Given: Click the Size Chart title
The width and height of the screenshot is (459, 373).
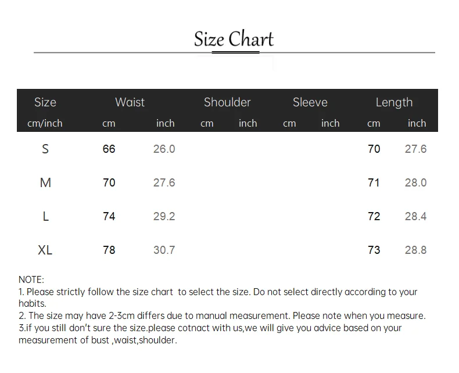Looking at the screenshot, I should point(234,39).
